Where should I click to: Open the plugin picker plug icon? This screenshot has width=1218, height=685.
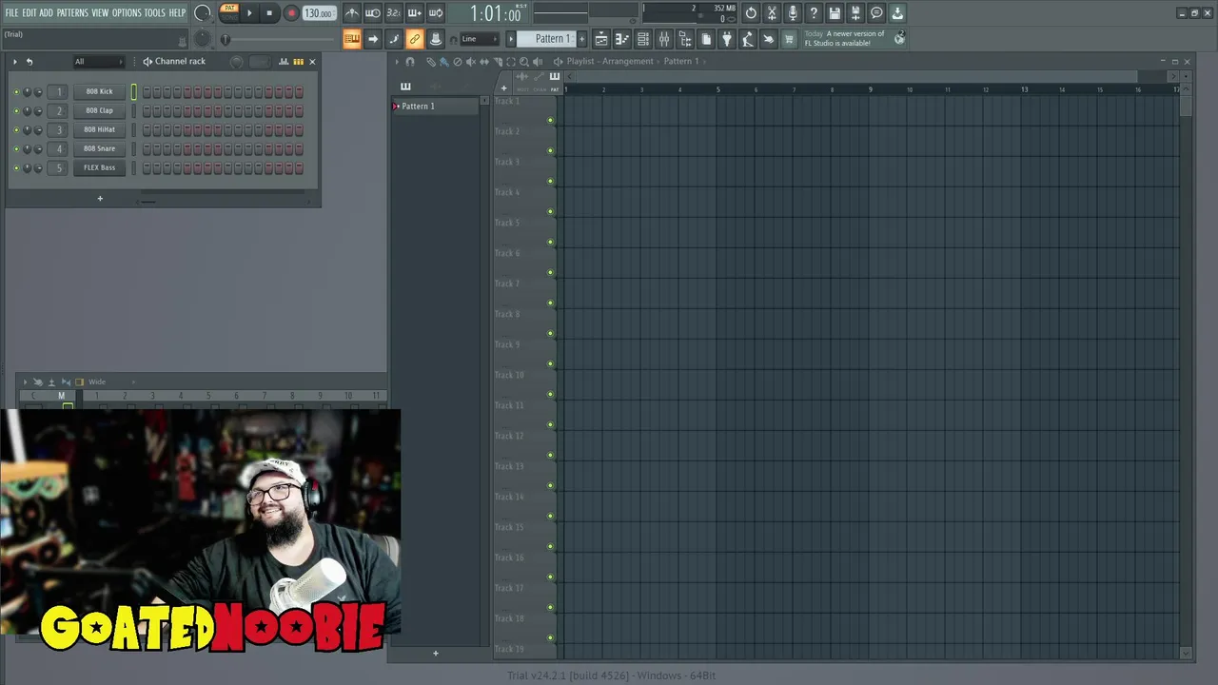tap(727, 39)
